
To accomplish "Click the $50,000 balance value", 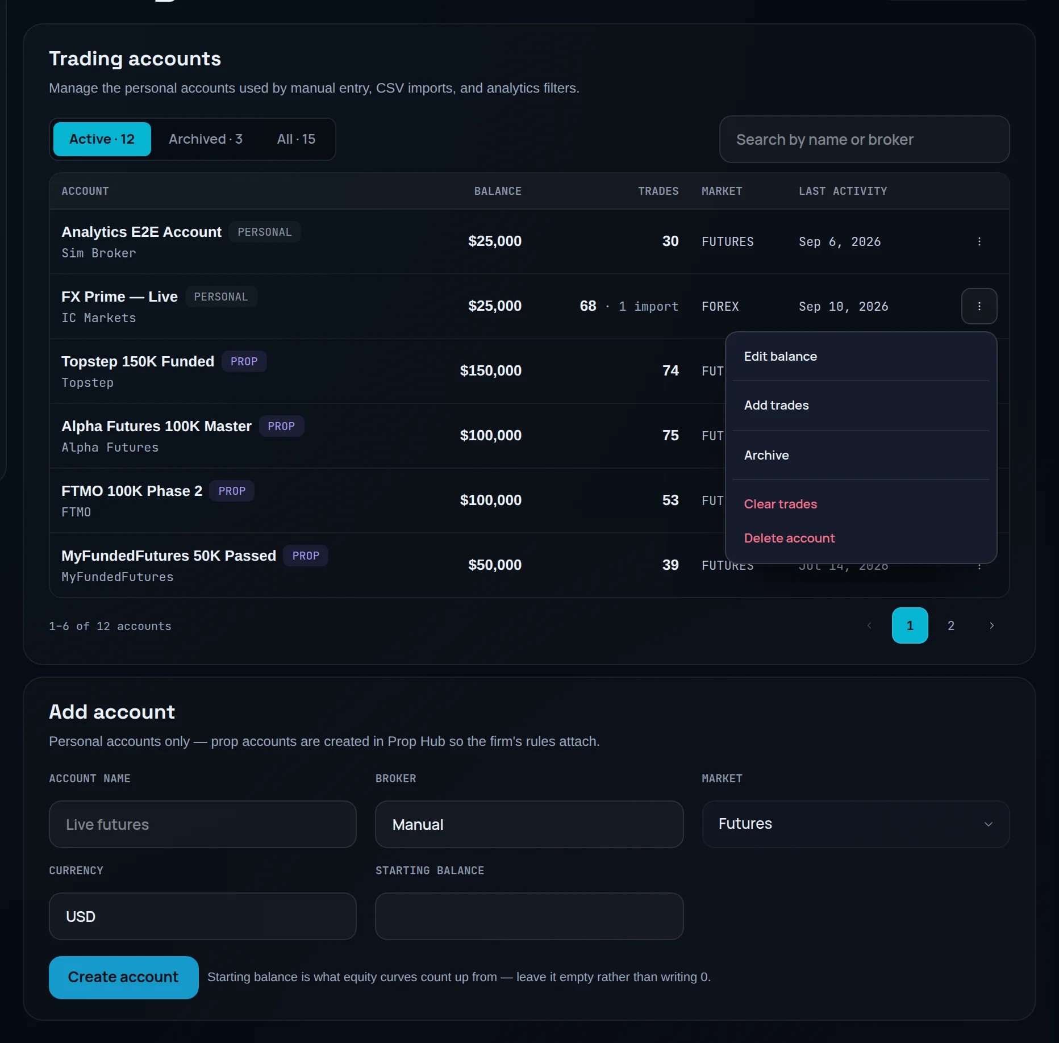I will click(495, 565).
